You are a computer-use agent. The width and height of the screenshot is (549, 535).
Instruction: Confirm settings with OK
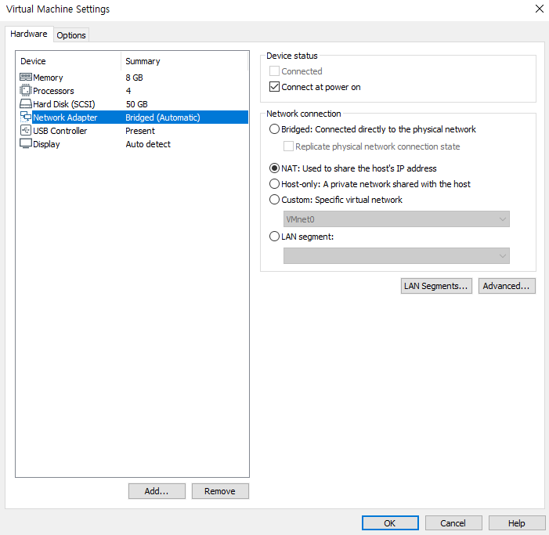coord(390,523)
